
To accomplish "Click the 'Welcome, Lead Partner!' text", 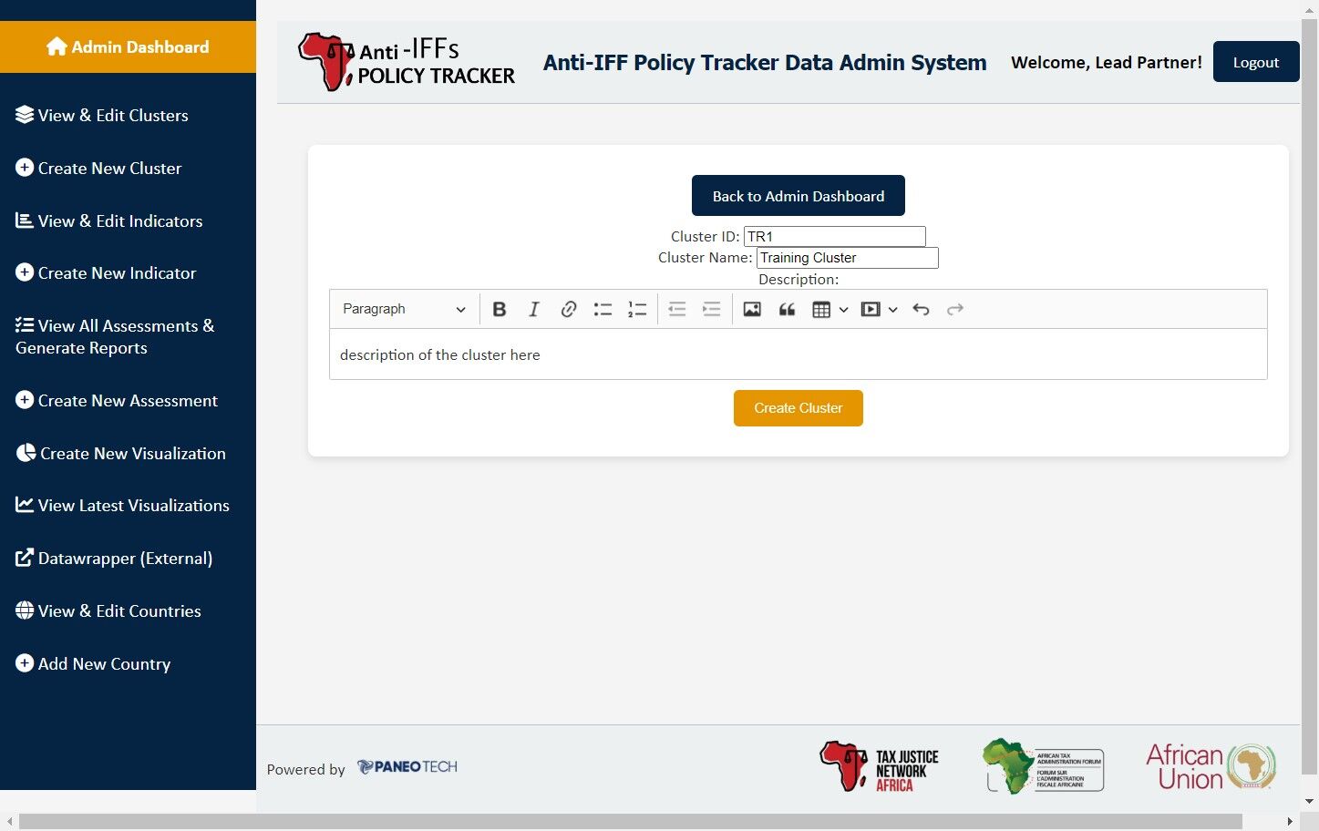I will (x=1107, y=63).
